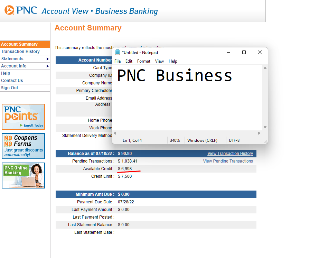This screenshot has width=319, height=258.
Task: Open Notepad Format menu
Action: coord(144,61)
